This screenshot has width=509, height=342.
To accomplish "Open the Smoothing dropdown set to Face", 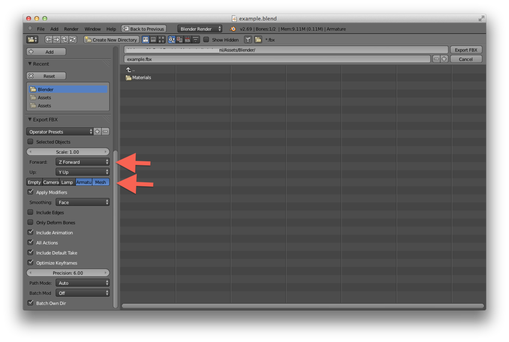I will (83, 202).
